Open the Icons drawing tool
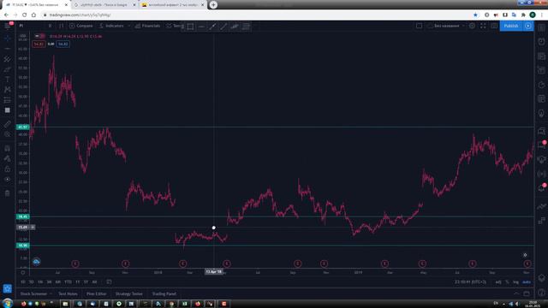Screen dimensions: 548x308 [x=8, y=110]
